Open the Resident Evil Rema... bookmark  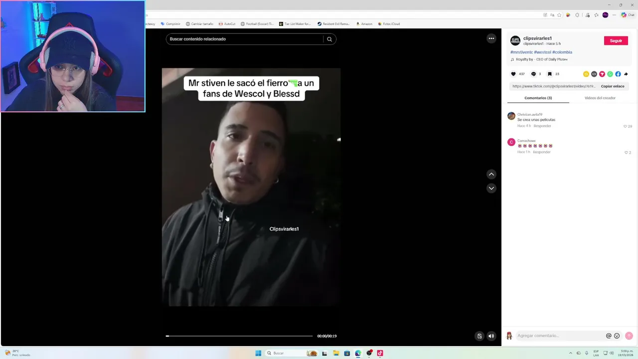(333, 24)
